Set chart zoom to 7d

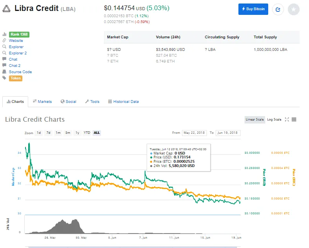[48, 133]
